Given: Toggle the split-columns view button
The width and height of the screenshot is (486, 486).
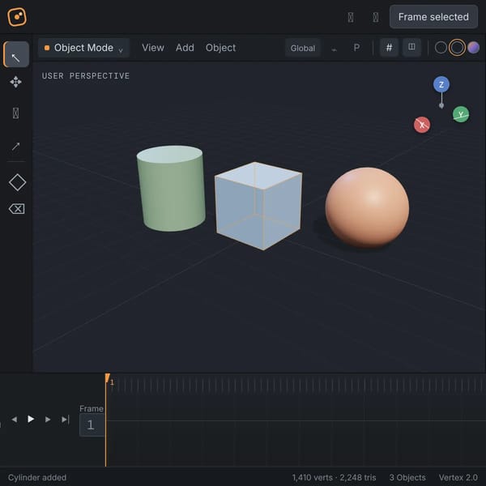Looking at the screenshot, I should 411,47.
